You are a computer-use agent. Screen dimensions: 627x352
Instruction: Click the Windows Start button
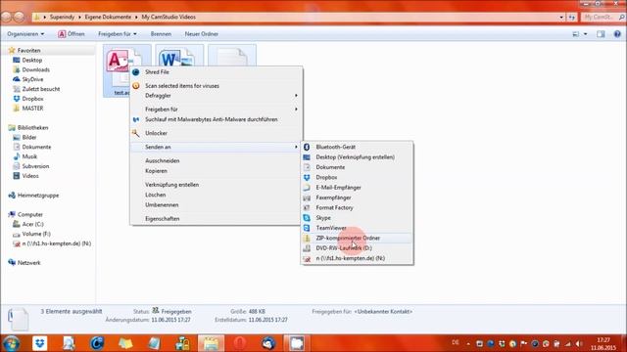pyautogui.click(x=11, y=343)
